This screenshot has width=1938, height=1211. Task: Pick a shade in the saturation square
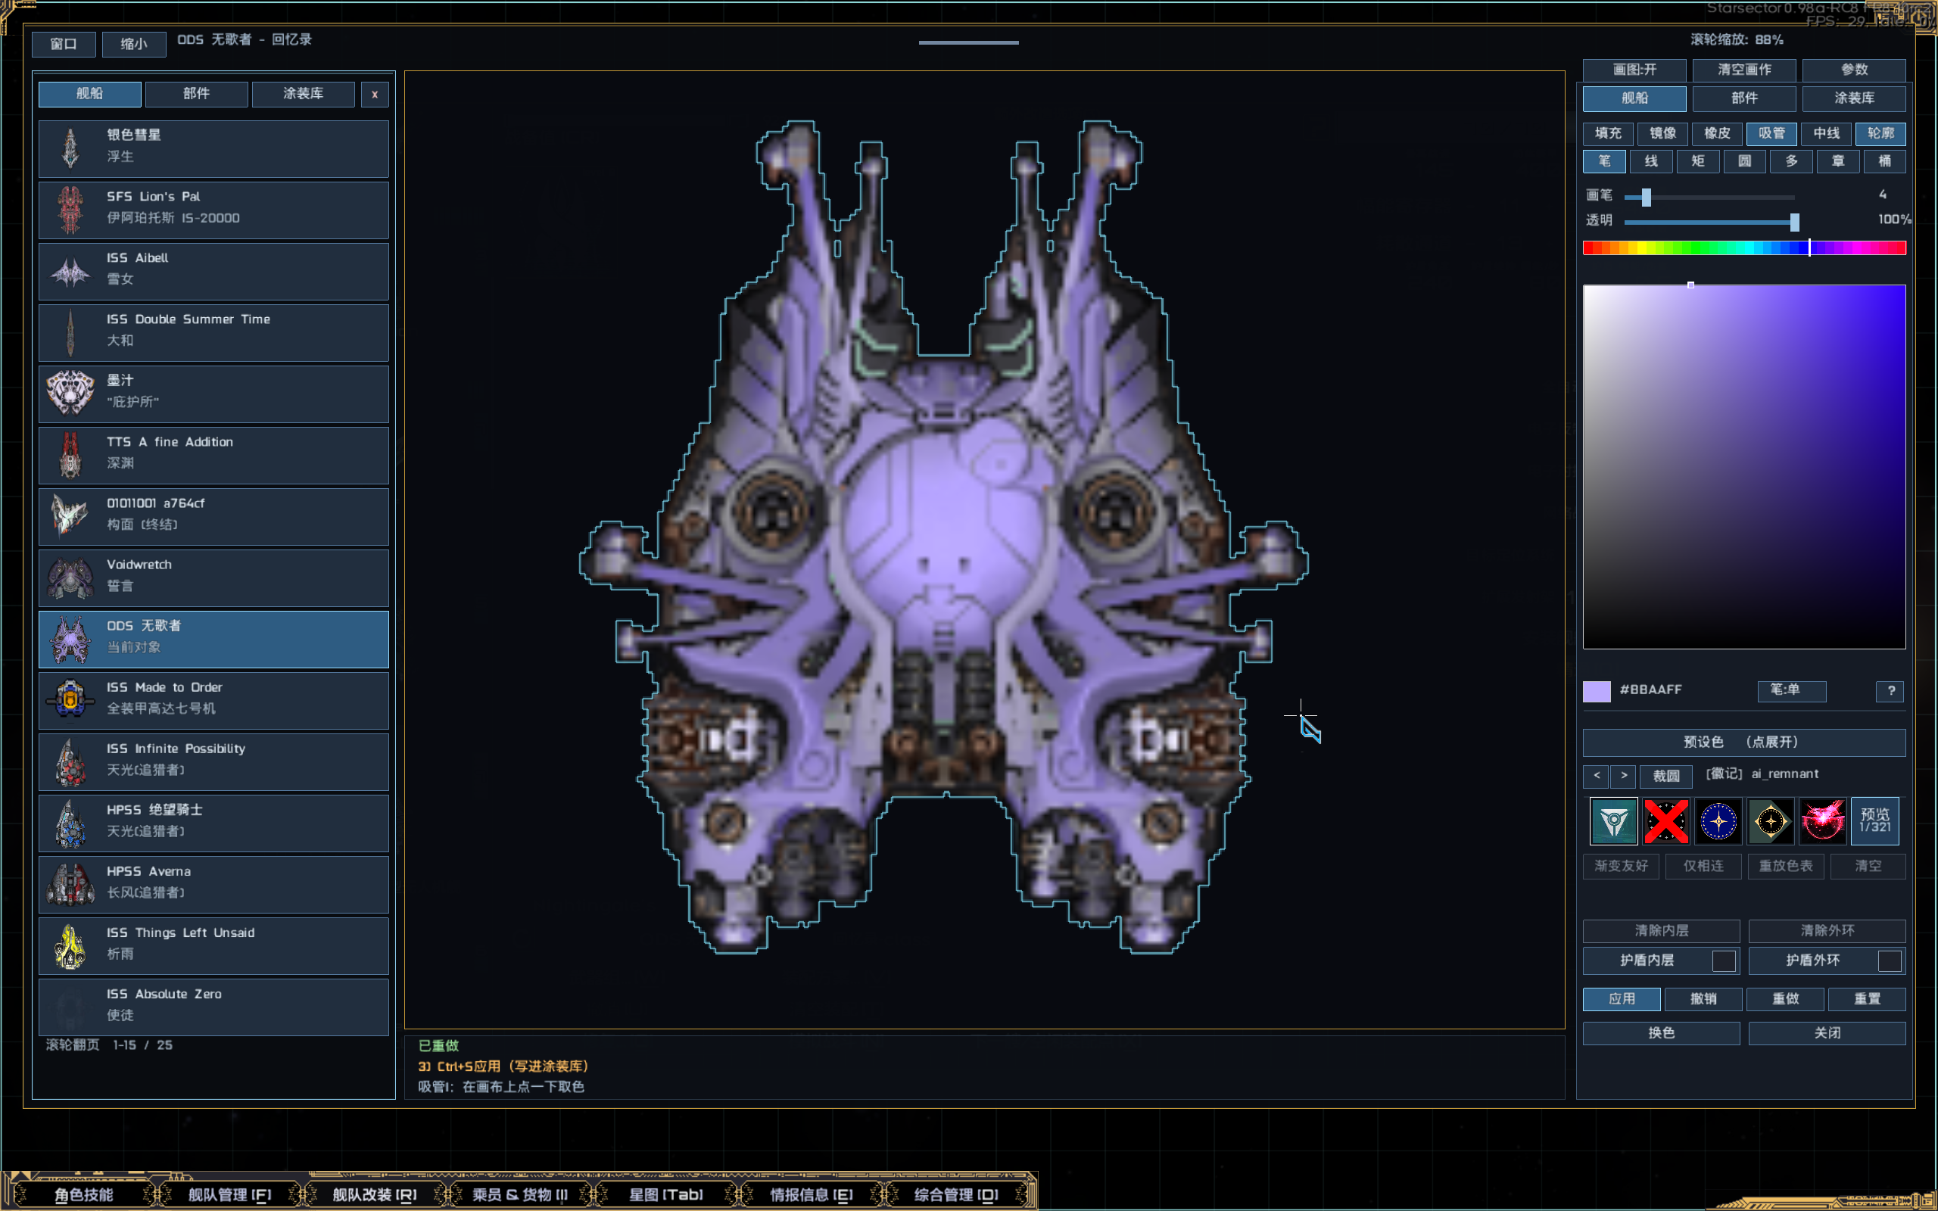[x=1744, y=466]
